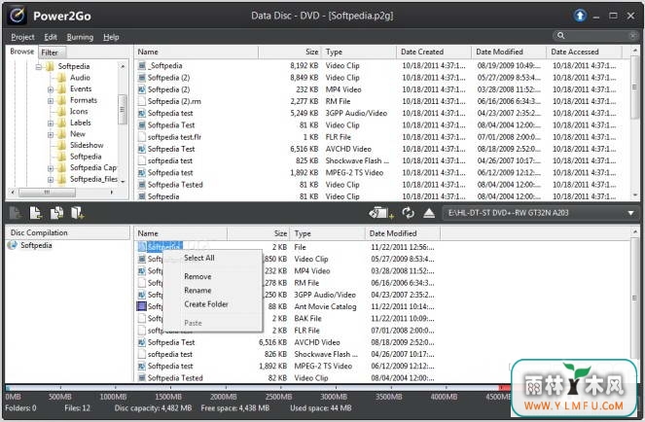Screen dimensions: 645x422
Task: Click the eject triangle icon
Action: point(429,213)
